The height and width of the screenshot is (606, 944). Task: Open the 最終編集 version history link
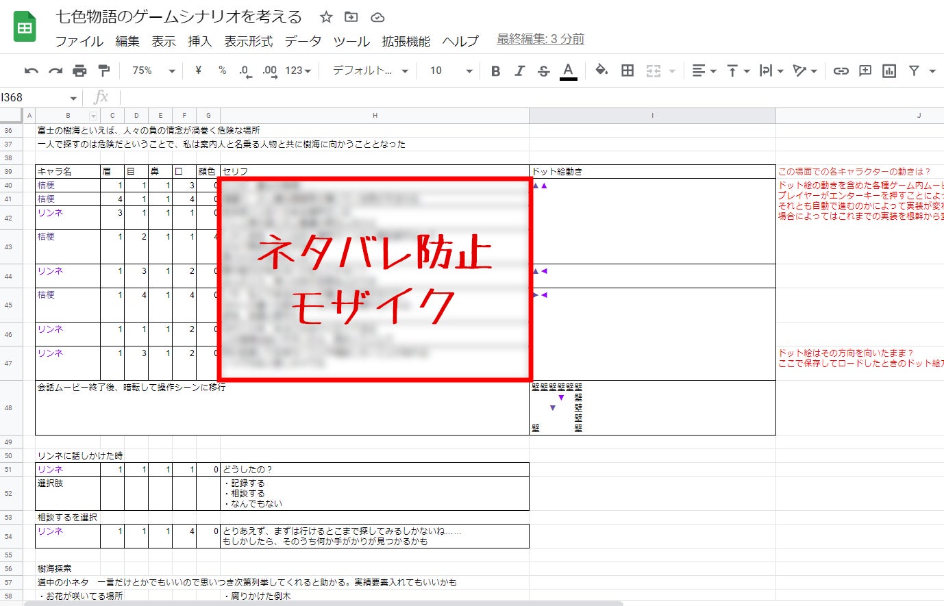(540, 39)
